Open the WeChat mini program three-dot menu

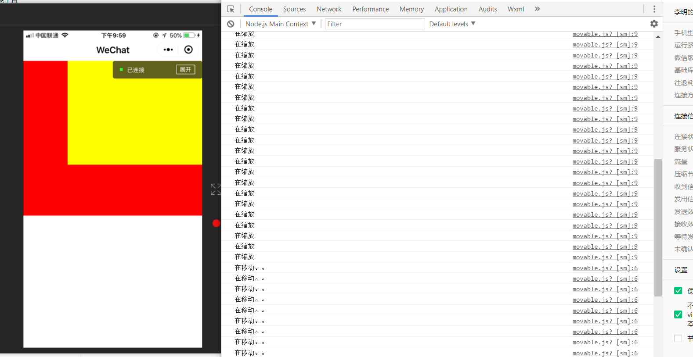168,50
